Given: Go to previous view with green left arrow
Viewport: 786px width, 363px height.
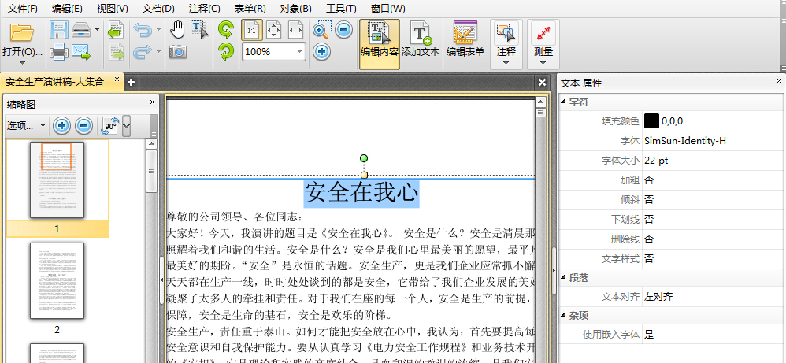Looking at the screenshot, I should click(x=116, y=31).
